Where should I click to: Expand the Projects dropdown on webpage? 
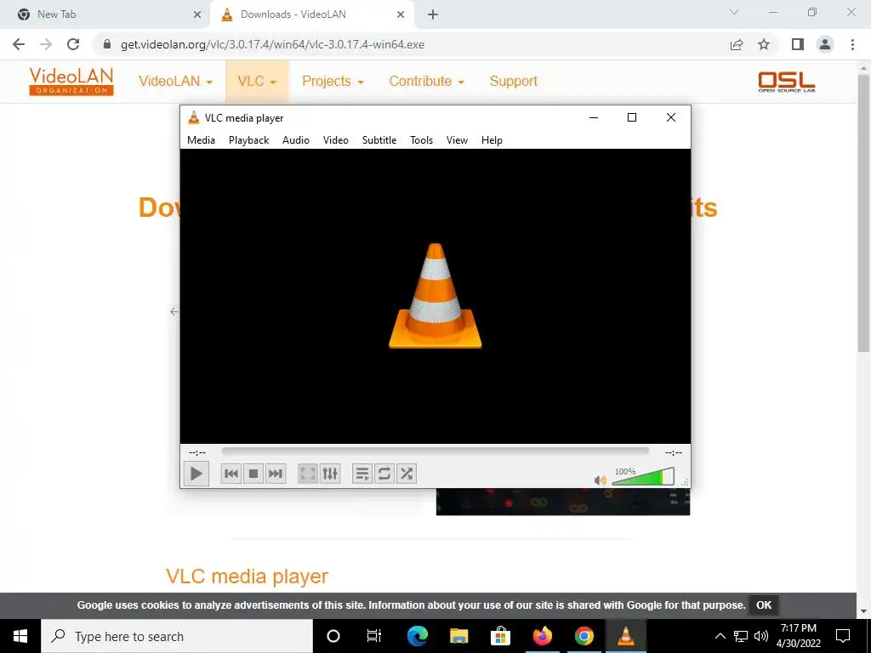(x=333, y=81)
